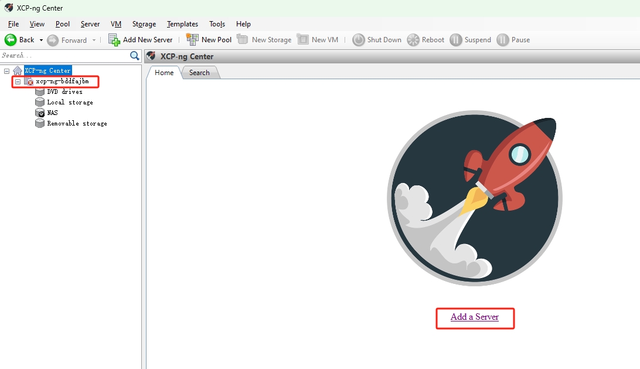The height and width of the screenshot is (369, 640).
Task: Click the Shut Down power icon
Action: [x=358, y=40]
